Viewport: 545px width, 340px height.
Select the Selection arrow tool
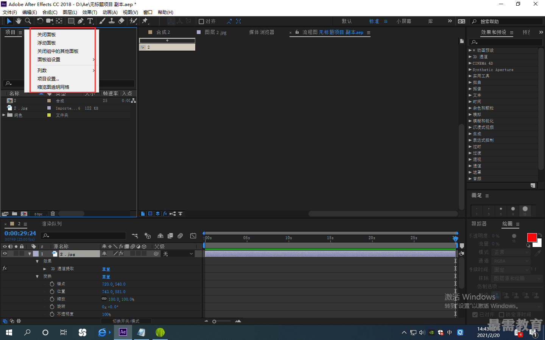pyautogui.click(x=9, y=21)
